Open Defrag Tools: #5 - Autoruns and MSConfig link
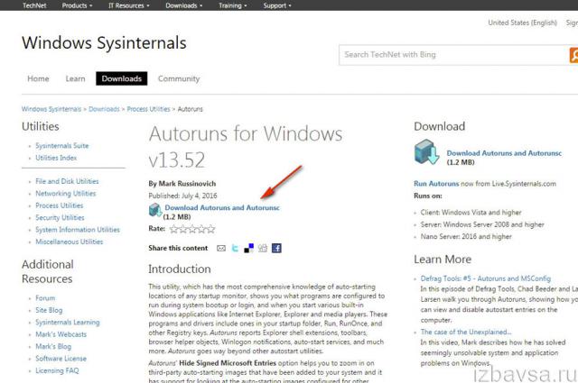Viewport: 578px width, 383px height. [x=486, y=278]
